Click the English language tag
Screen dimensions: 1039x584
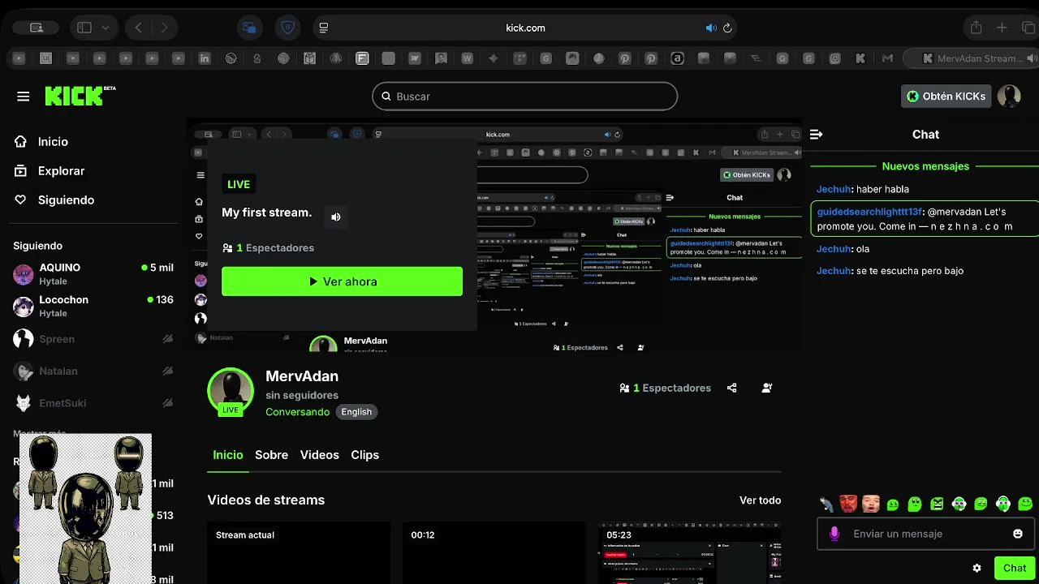tap(356, 412)
